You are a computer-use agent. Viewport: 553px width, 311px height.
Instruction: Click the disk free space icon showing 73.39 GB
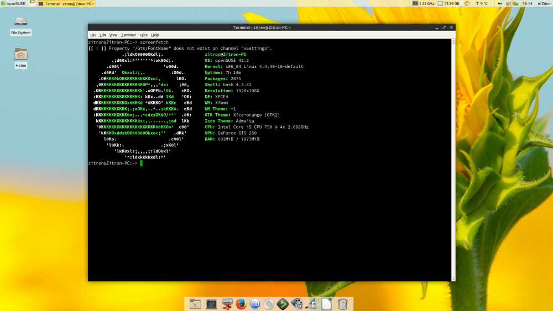(x=440, y=3)
